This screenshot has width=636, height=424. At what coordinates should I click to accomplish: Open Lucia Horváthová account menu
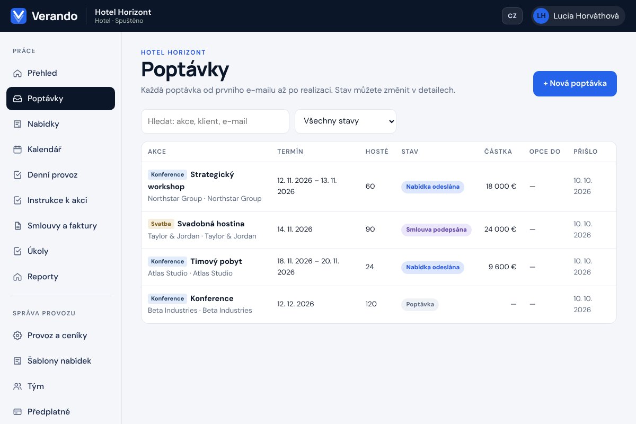click(578, 16)
